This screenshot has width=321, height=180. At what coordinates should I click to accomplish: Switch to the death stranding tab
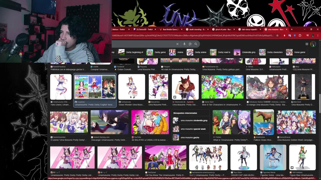[197, 29]
